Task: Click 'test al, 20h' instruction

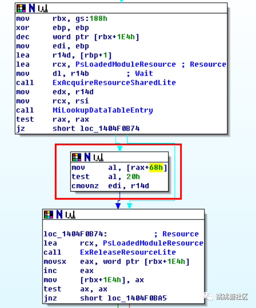Action: pyautogui.click(x=106, y=177)
